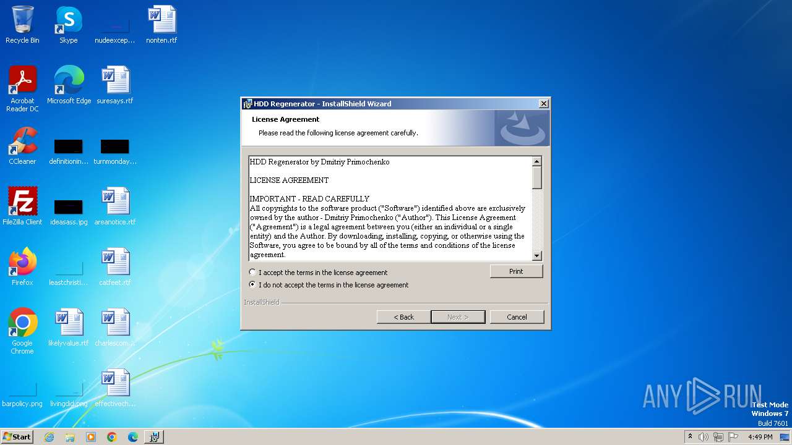Click the LICENSE AGREEMENT heading text
Viewport: 792px width, 445px height.
tap(289, 180)
